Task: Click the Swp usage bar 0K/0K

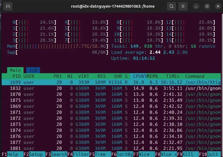Action: click(x=58, y=52)
